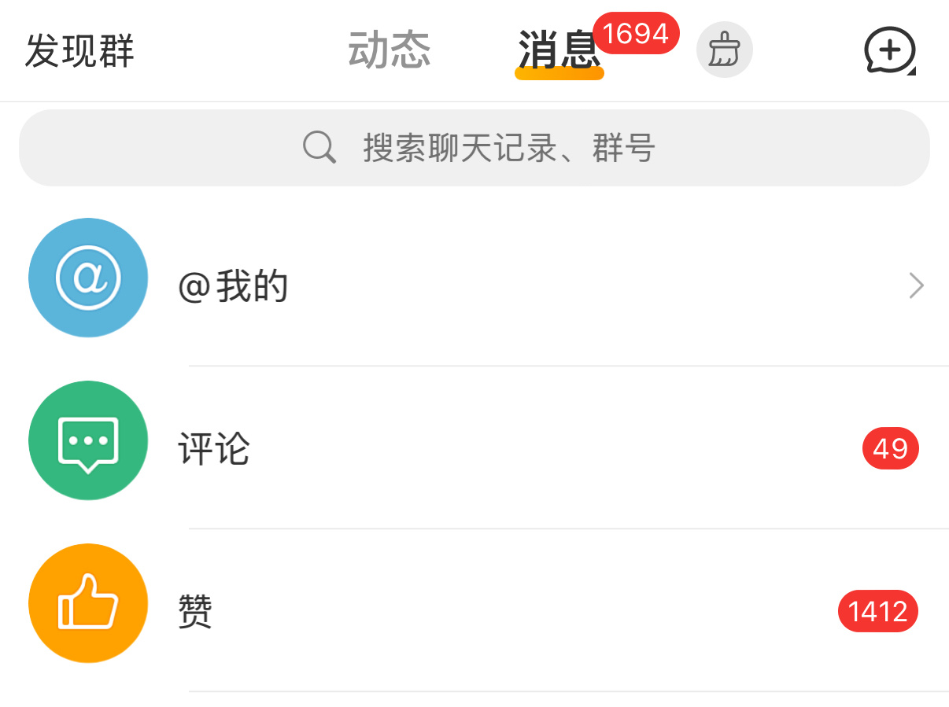Tap the 49 unread comments badge
949x707 pixels.
[891, 448]
